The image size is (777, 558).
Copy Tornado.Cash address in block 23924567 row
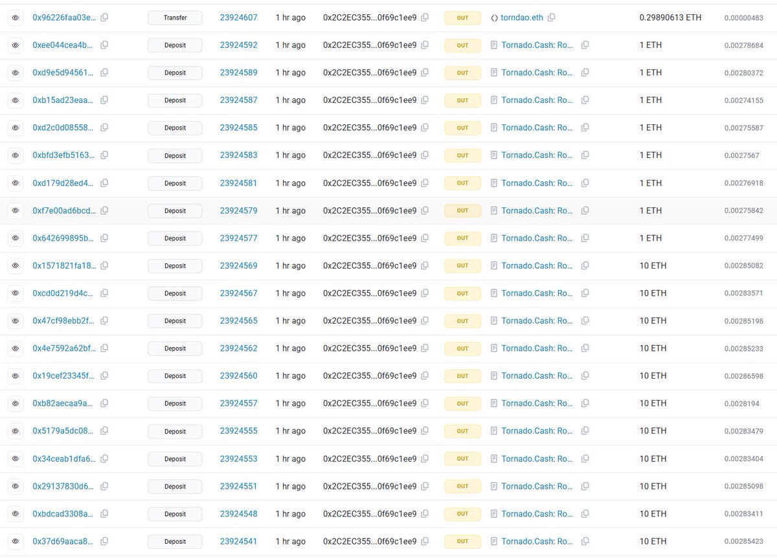[585, 293]
